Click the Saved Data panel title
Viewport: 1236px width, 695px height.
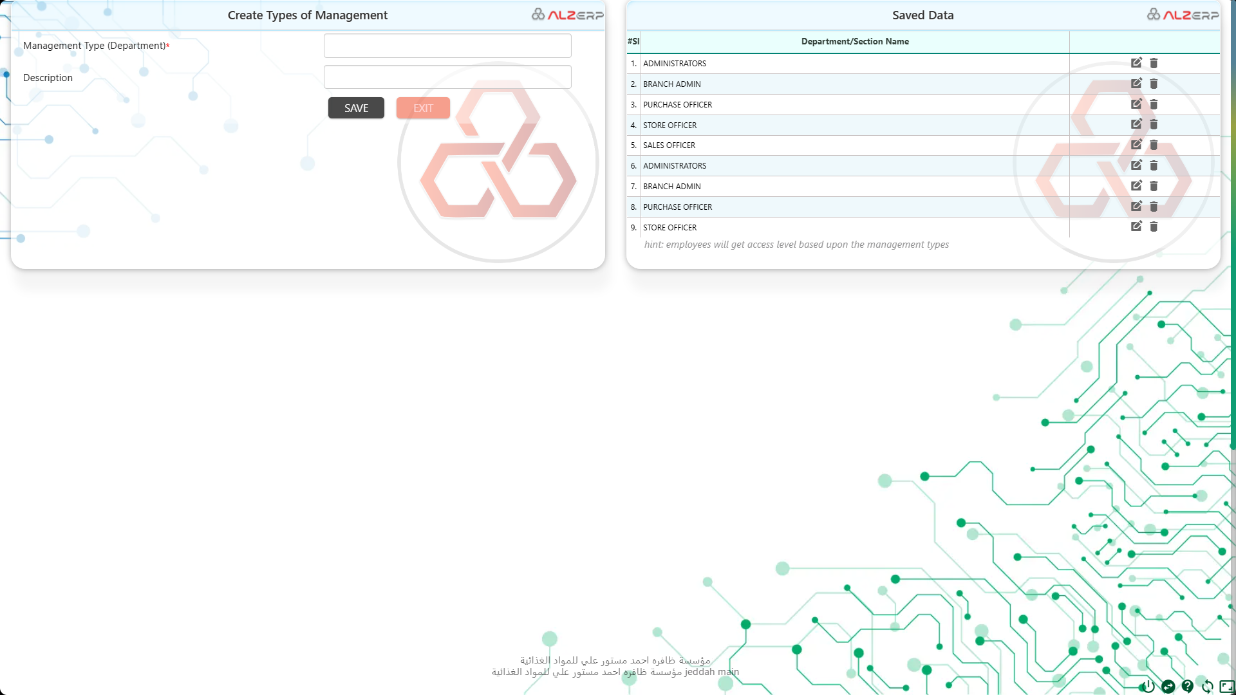point(922,15)
